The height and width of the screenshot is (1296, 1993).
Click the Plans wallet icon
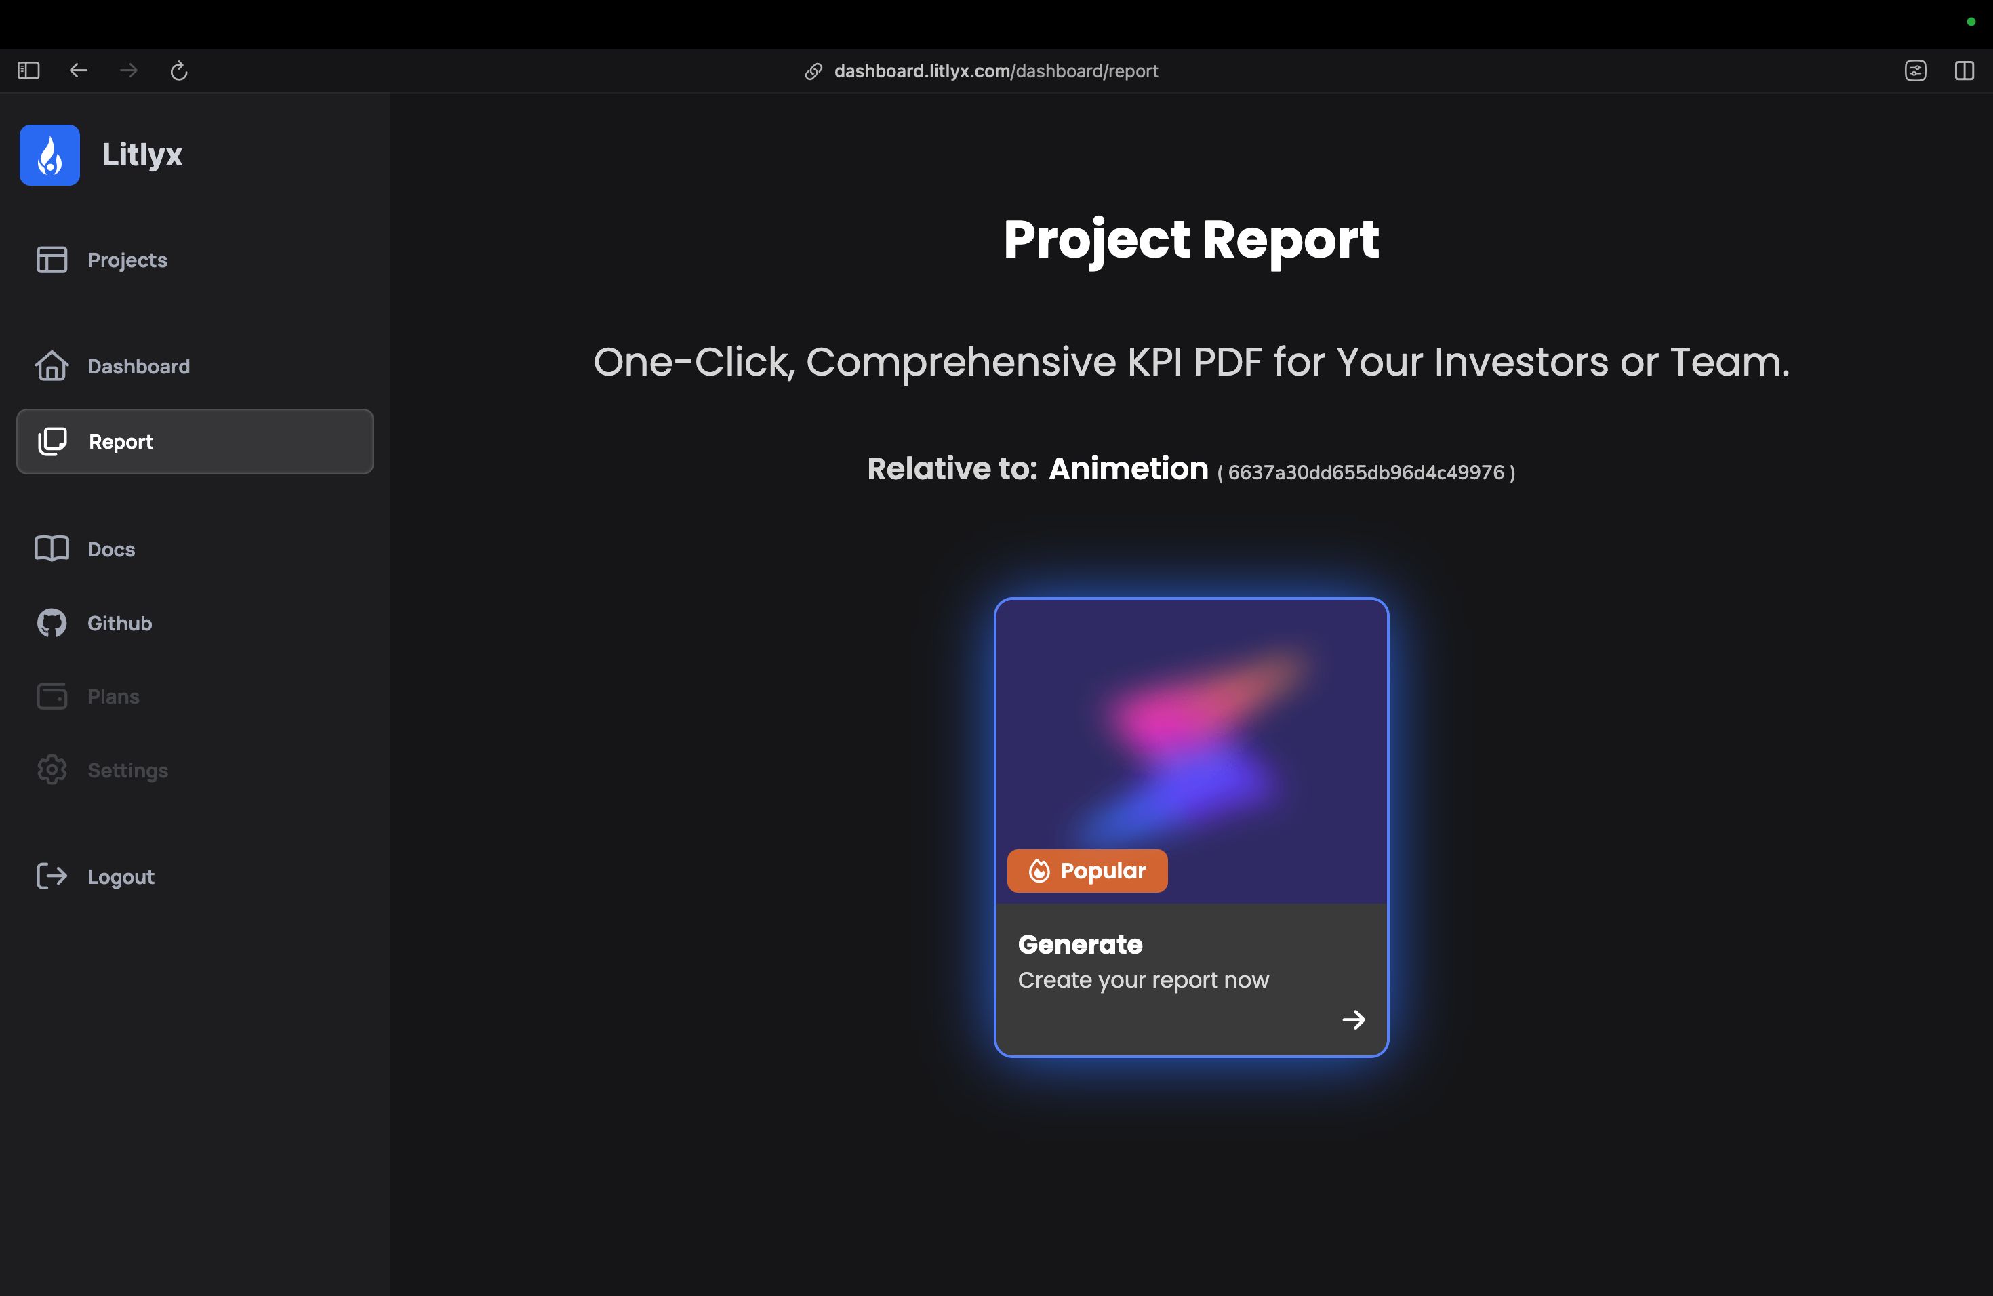coord(52,695)
